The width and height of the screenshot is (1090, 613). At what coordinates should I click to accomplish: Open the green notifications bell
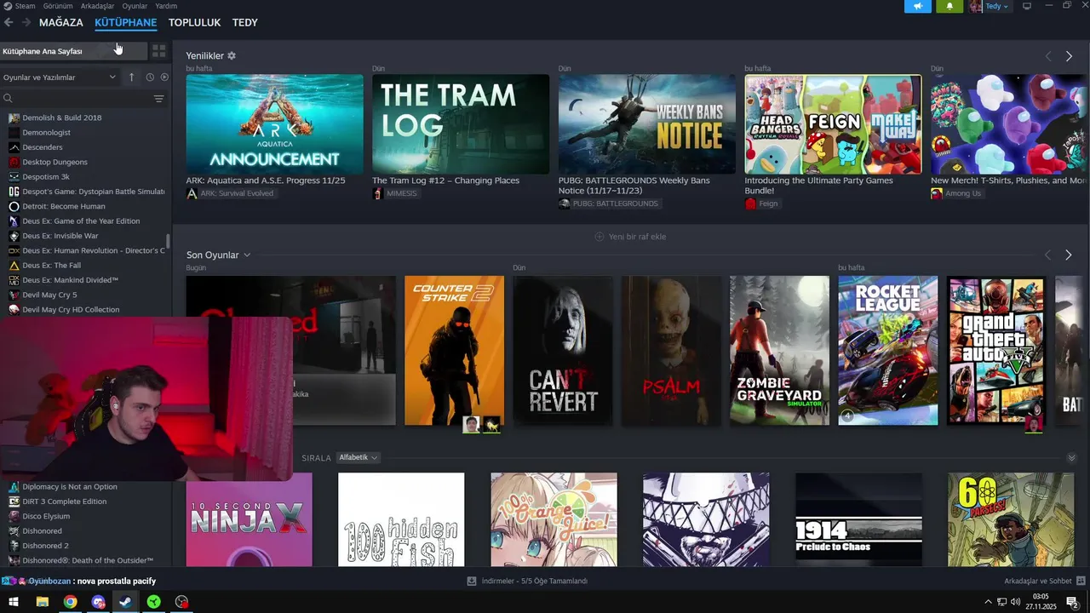949,6
